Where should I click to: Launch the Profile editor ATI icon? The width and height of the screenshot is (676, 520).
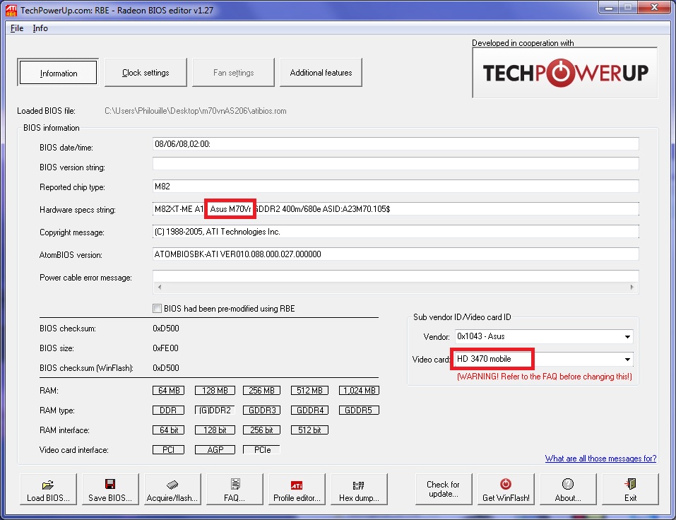(x=297, y=485)
